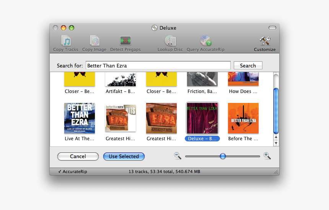
Task: Select the Copy Image toolbar icon
Action: [x=94, y=40]
